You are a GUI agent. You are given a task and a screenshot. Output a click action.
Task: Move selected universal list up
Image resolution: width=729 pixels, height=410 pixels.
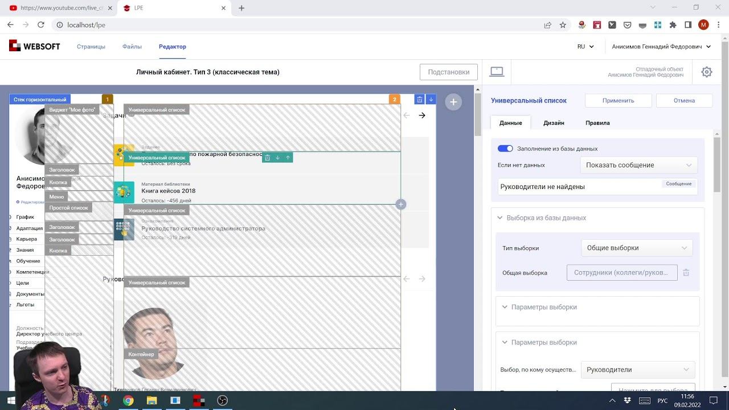point(288,158)
